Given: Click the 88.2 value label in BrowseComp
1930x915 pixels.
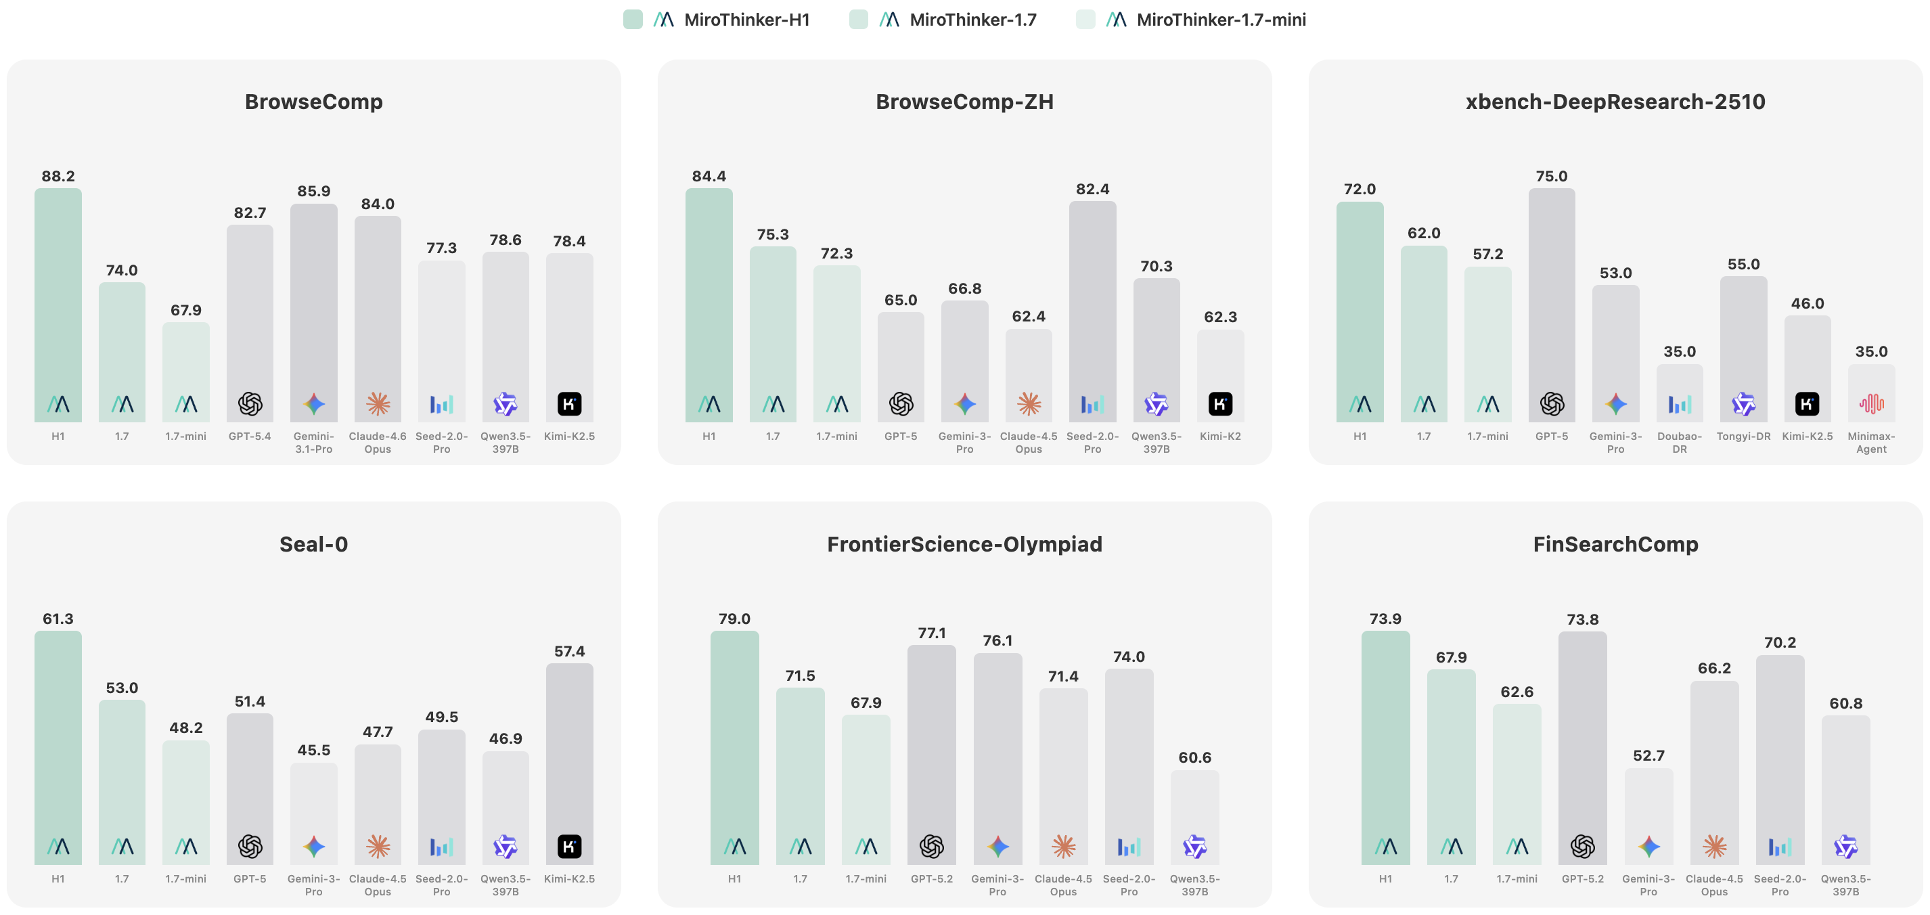Looking at the screenshot, I should click(58, 176).
